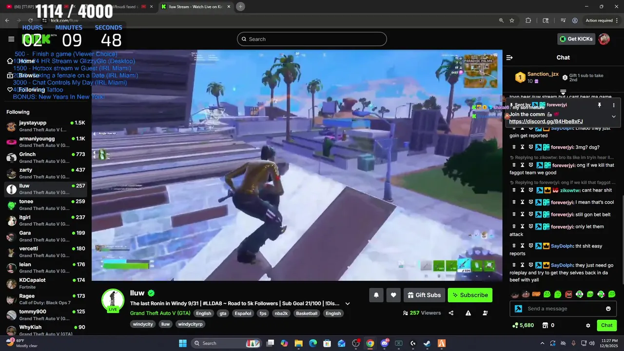Click the Action required button
The image size is (624, 351).
602,20
